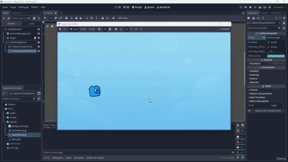This screenshot has height=162, width=288.
Task: Hide the CollisionShape2DBottom node
Action: [39, 51]
